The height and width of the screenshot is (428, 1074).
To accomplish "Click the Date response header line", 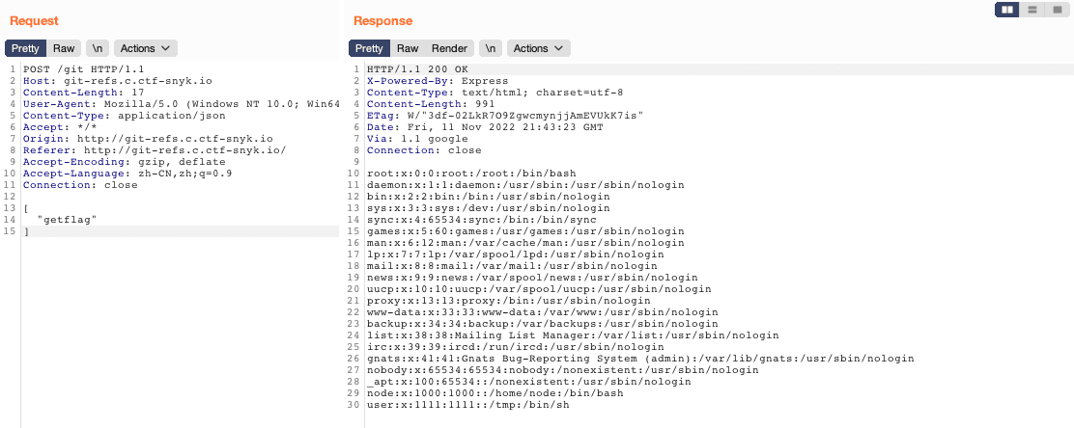I will click(x=486, y=127).
